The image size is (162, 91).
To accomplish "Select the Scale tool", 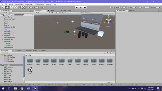I will [x=15, y=8].
